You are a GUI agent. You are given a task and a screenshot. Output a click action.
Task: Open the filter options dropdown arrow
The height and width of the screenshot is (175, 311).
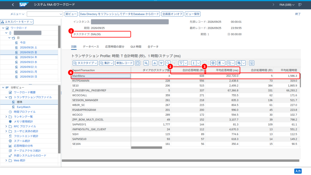(186, 63)
